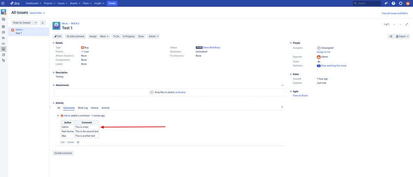The image size is (413, 177).
Task: Open the user profile avatar menu
Action: [x=408, y=3]
